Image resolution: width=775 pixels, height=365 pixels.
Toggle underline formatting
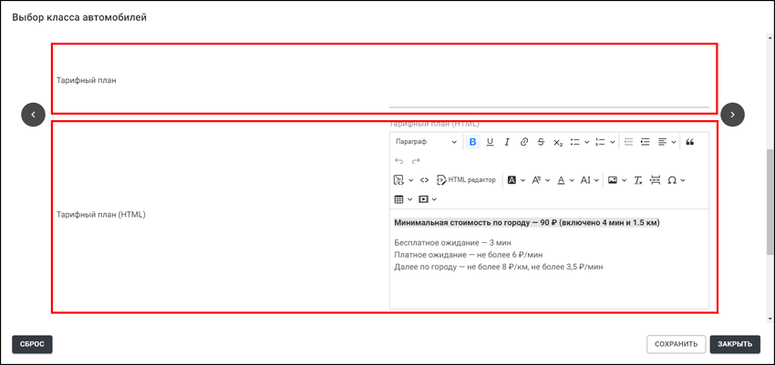[x=490, y=142]
